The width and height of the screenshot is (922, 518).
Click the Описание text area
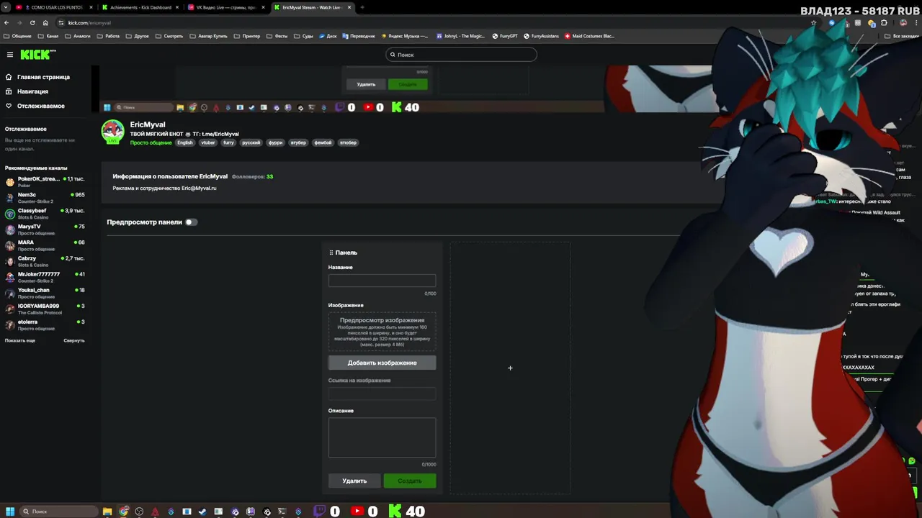[382, 437]
